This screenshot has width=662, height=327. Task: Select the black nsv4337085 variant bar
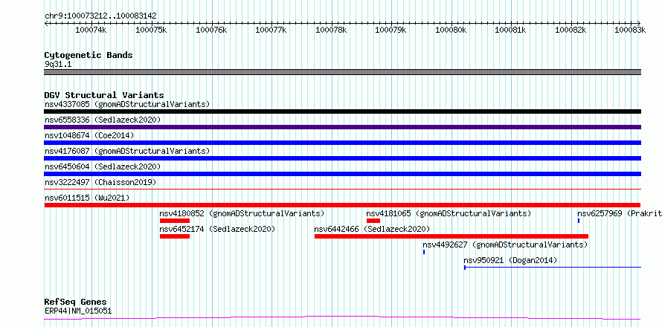coord(343,111)
